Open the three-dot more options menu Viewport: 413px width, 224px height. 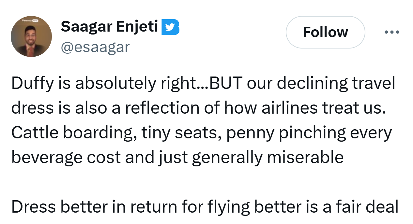(x=392, y=32)
